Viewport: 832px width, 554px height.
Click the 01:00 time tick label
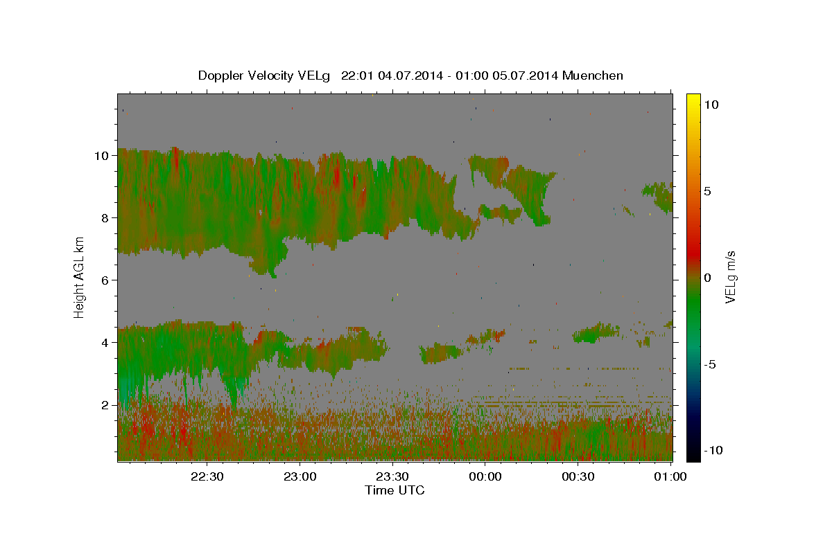670,476
